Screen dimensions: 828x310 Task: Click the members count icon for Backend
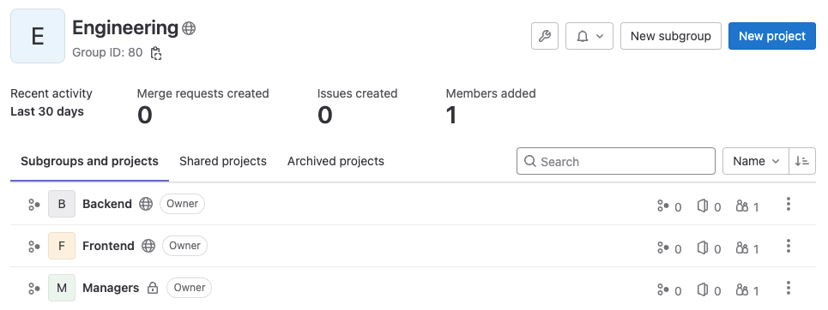click(742, 206)
